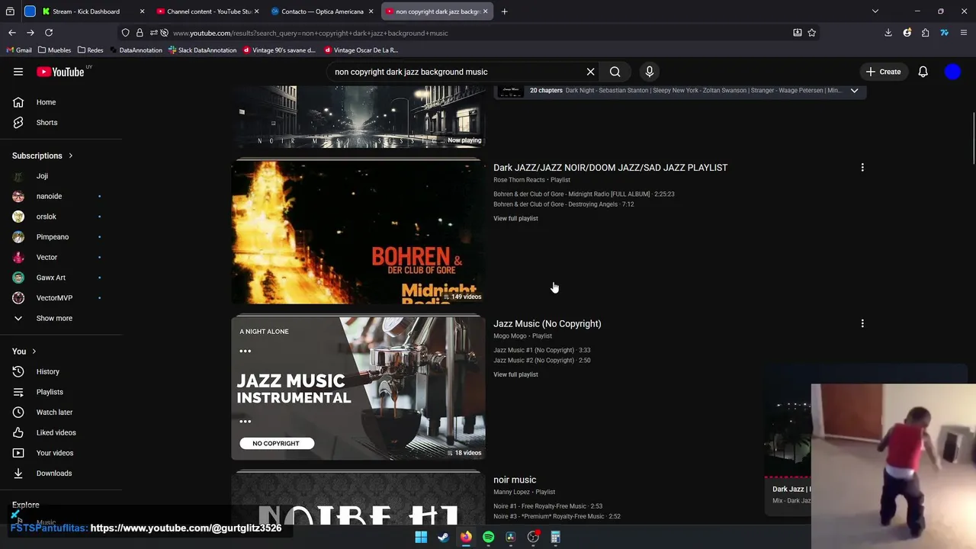The width and height of the screenshot is (976, 549).
Task: List all tabs with the dropdown arrow
Action: coord(875,11)
